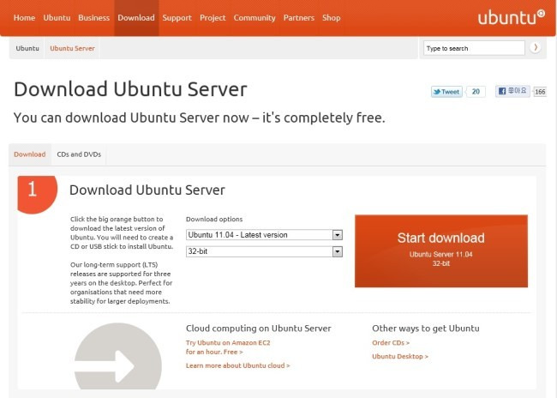This screenshot has height=398, width=557.
Task: Open the Project menu item
Action: pyautogui.click(x=213, y=18)
